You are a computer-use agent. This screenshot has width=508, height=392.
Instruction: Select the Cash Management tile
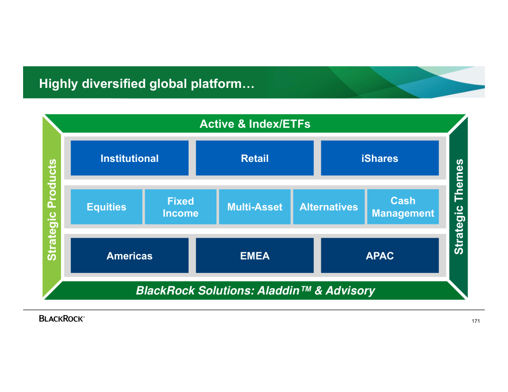click(403, 207)
